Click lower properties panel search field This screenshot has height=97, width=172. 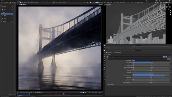point(138,50)
